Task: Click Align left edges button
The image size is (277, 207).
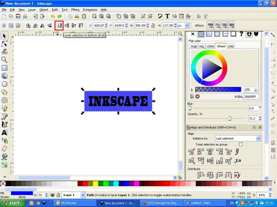Action: pyautogui.click(x=201, y=151)
